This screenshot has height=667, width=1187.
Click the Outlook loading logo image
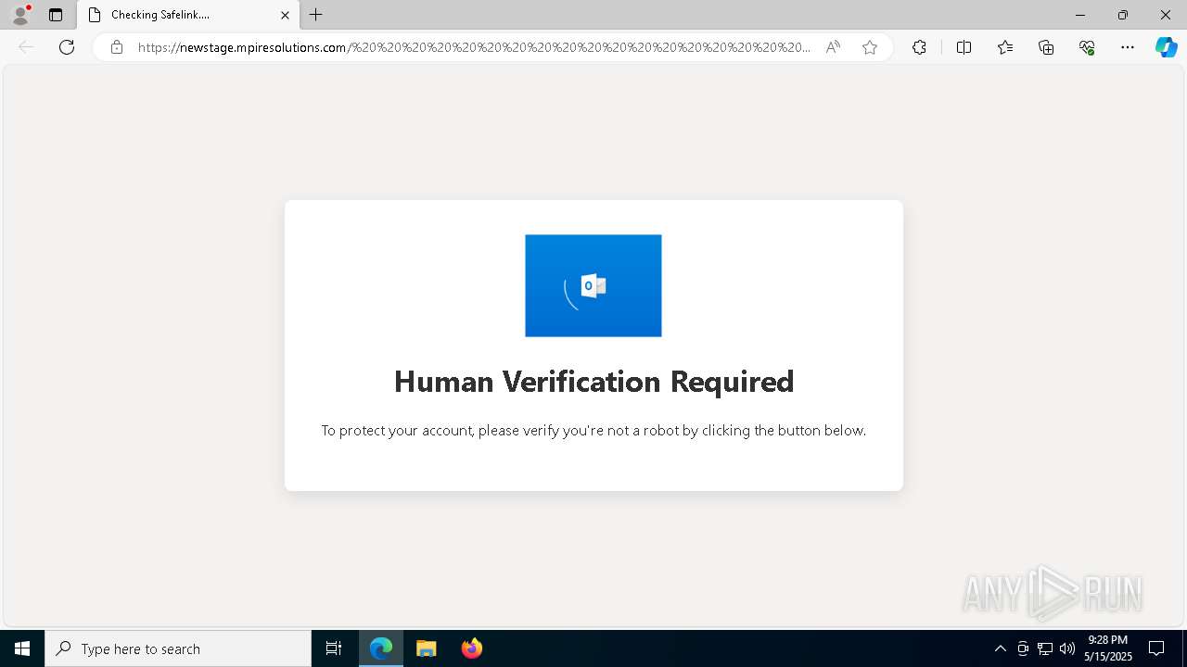tap(593, 285)
